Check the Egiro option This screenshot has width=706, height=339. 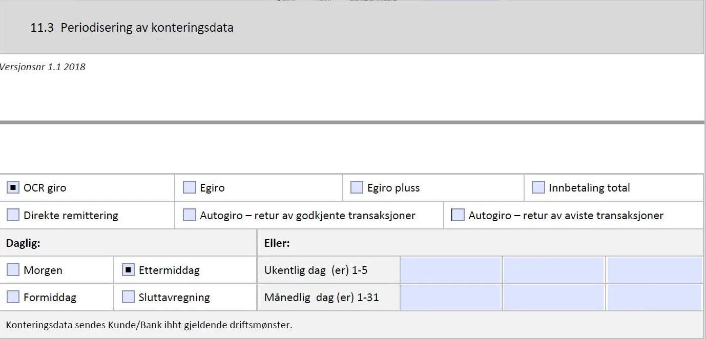189,187
